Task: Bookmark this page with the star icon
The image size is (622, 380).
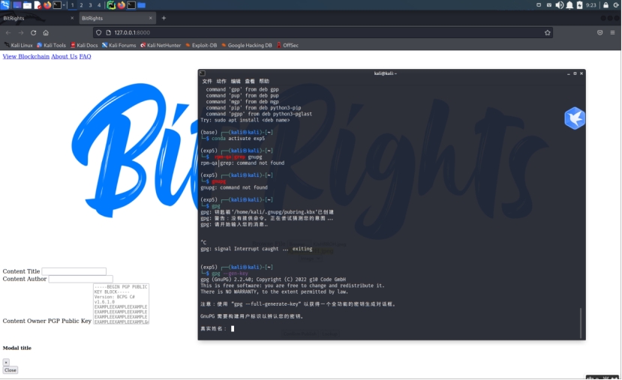Action: (x=548, y=33)
